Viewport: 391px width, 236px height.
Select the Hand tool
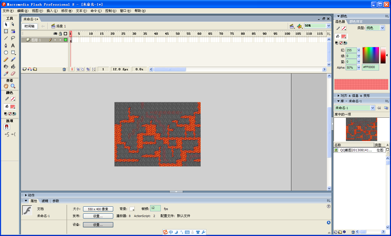pos(6,86)
